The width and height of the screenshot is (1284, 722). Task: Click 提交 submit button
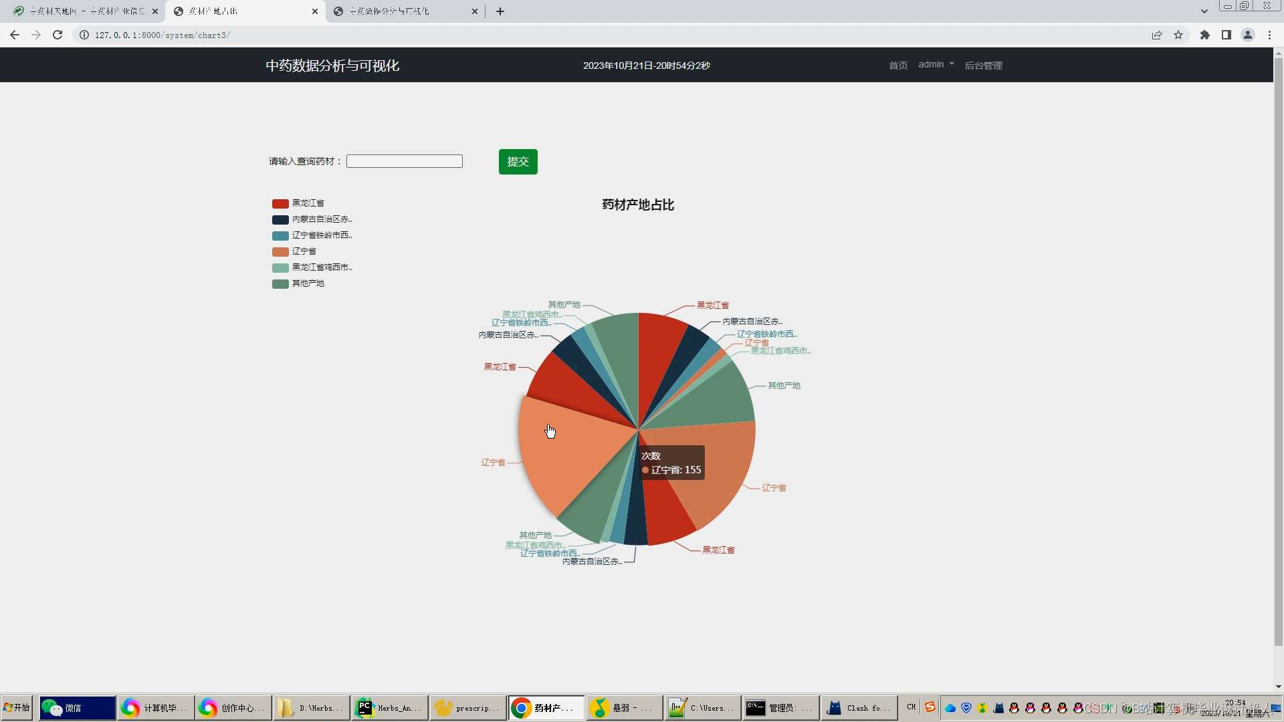(518, 161)
